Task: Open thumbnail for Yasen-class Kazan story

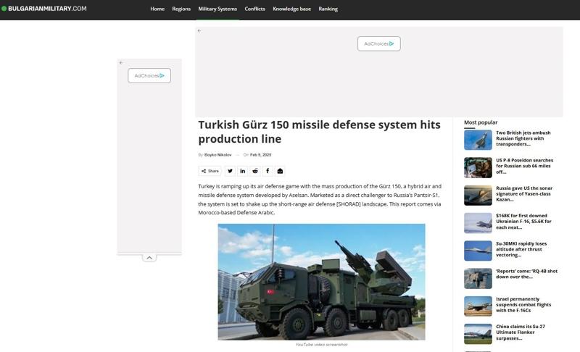Action: coord(478,196)
